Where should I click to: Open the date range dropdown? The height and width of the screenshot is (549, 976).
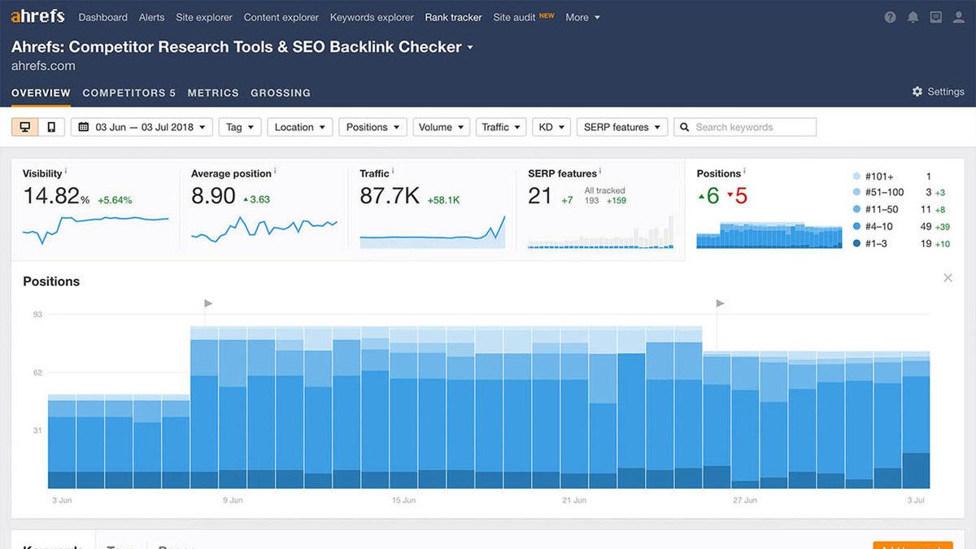(x=142, y=127)
